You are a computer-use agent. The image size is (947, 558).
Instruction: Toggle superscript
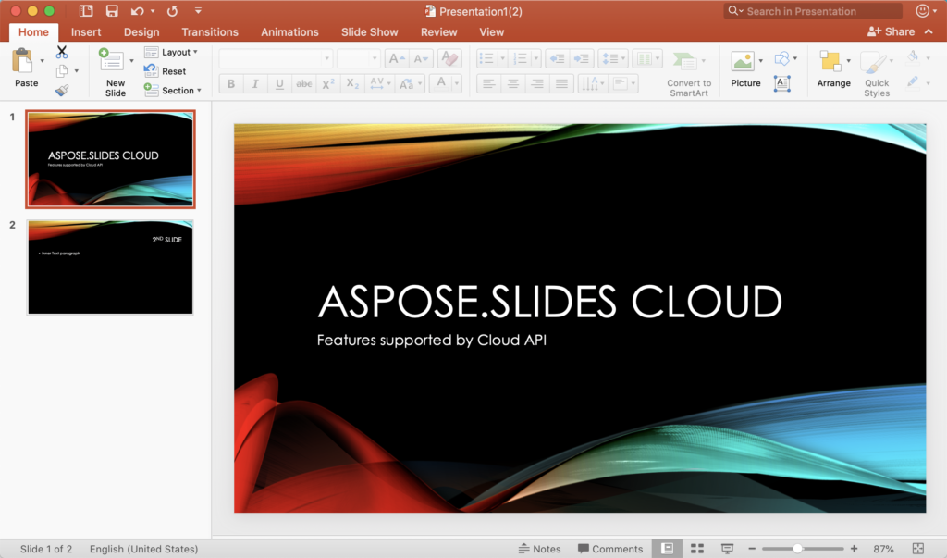pyautogui.click(x=328, y=83)
